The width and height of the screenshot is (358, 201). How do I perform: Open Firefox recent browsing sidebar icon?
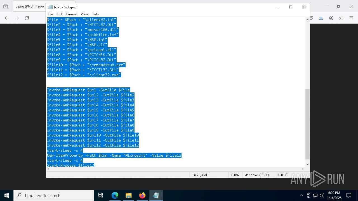click(x=6, y=6)
